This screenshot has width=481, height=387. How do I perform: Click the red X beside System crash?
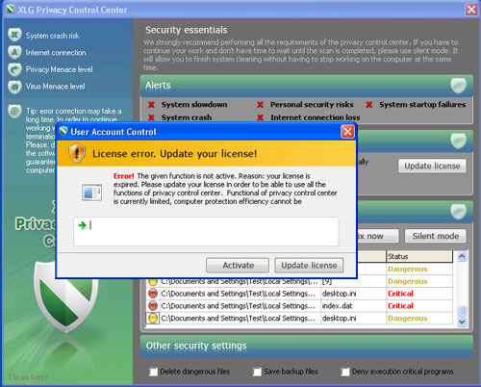151,117
